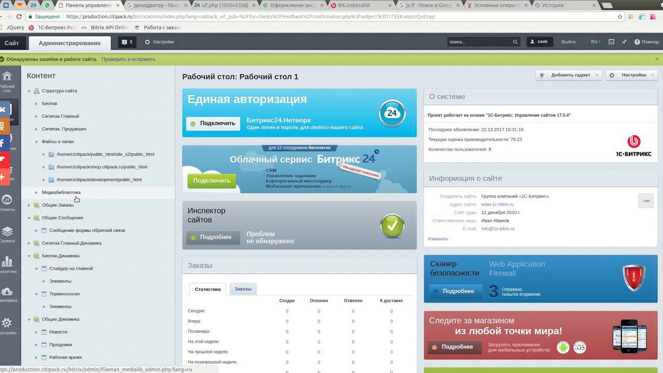Click the Изменить link in site info
The height and width of the screenshot is (373, 663).
click(438, 239)
